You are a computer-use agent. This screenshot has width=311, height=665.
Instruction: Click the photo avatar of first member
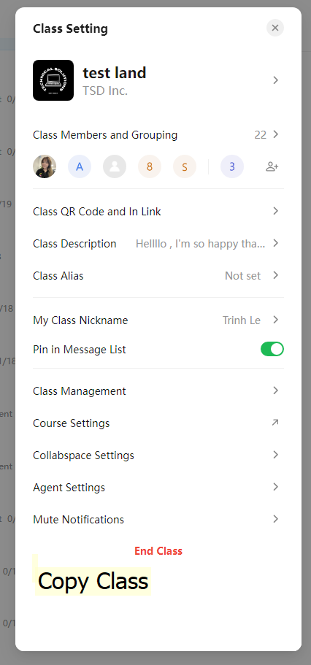pyautogui.click(x=45, y=166)
